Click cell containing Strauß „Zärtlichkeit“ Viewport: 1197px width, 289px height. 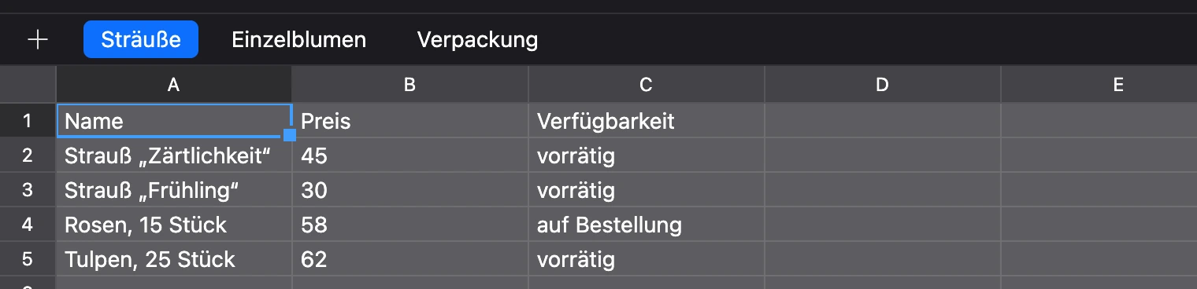click(x=174, y=155)
